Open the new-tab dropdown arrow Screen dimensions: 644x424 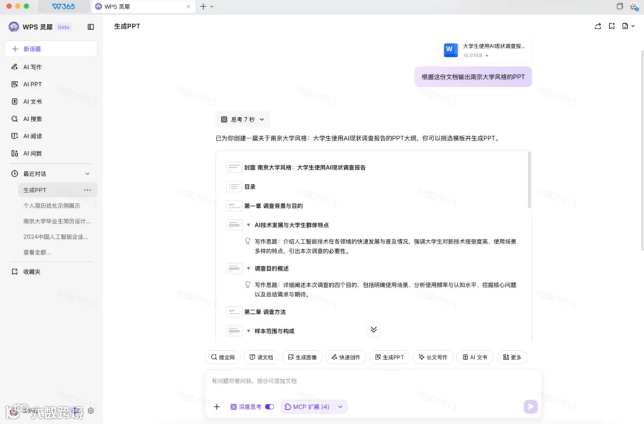point(212,7)
